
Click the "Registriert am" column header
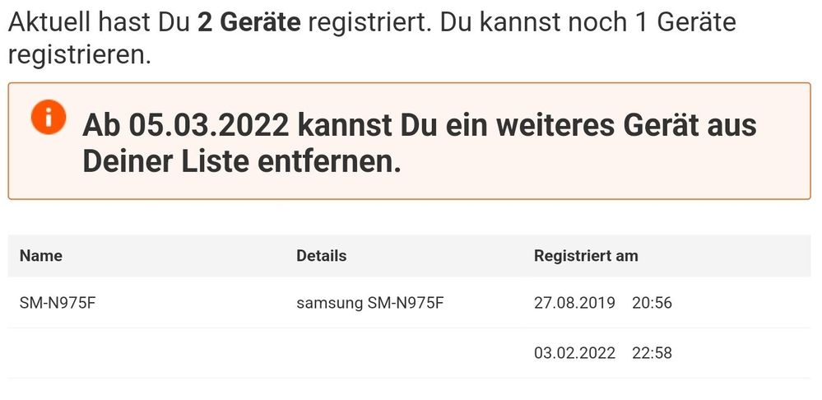pyautogui.click(x=586, y=256)
